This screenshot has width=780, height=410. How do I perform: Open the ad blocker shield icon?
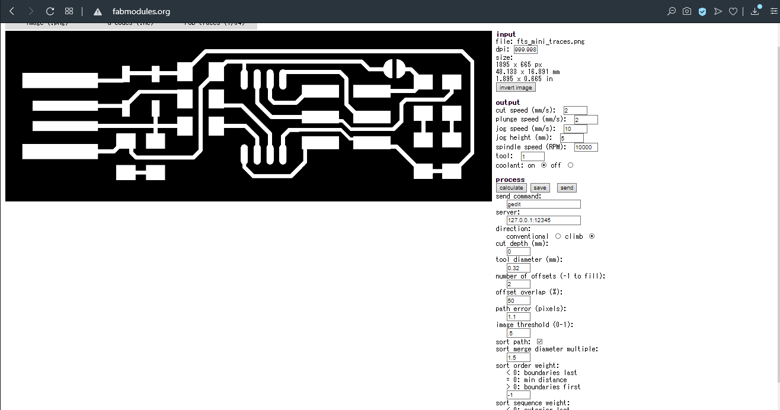[702, 11]
